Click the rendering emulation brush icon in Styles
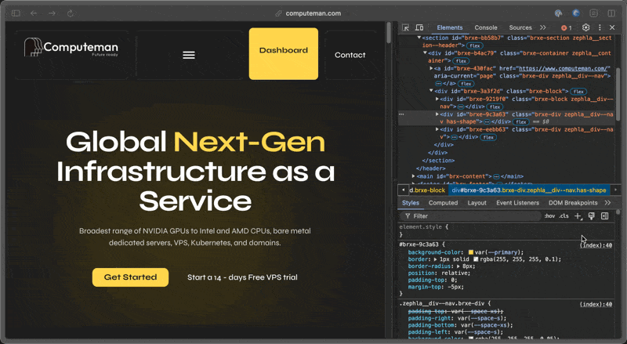627x344 pixels. (x=592, y=216)
